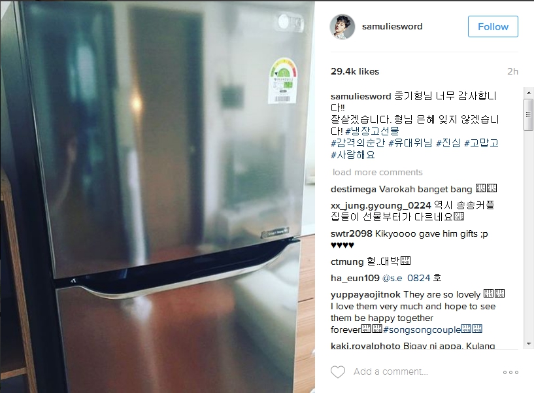Open the three-dot more options menu
The image size is (534, 393).
pos(510,372)
